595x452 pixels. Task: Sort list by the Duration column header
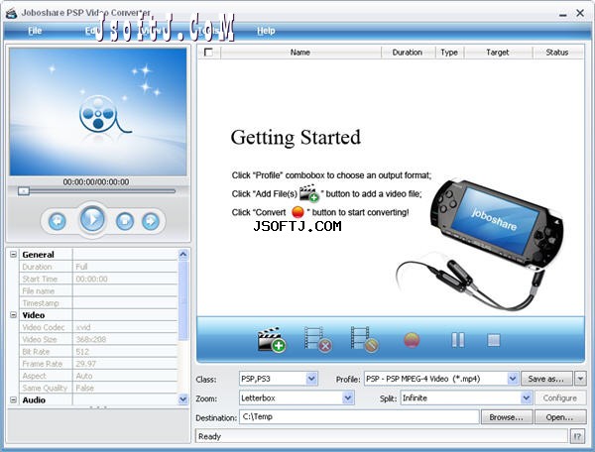click(408, 53)
